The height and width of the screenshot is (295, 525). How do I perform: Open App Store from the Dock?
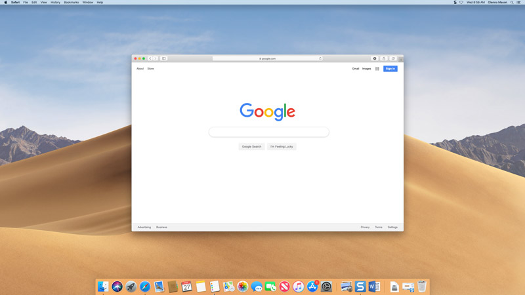(x=312, y=286)
